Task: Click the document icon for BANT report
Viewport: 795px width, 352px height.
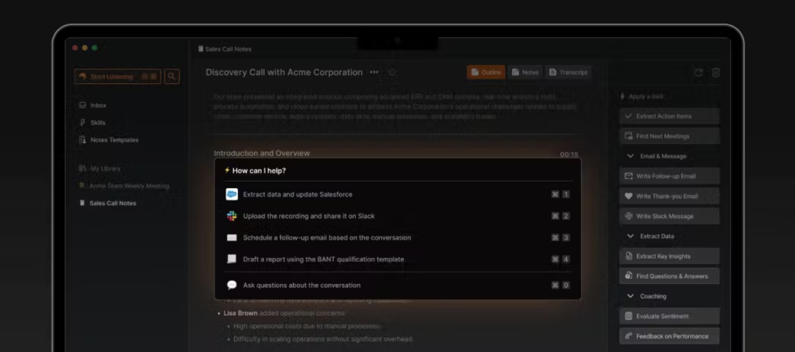Action: (232, 259)
